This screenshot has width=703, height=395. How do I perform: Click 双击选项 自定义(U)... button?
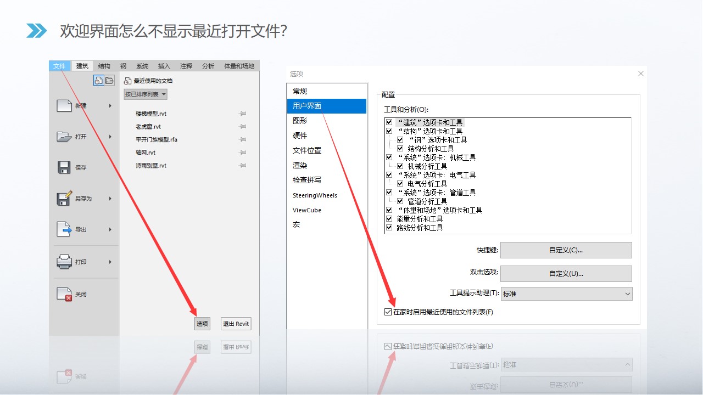click(x=566, y=273)
